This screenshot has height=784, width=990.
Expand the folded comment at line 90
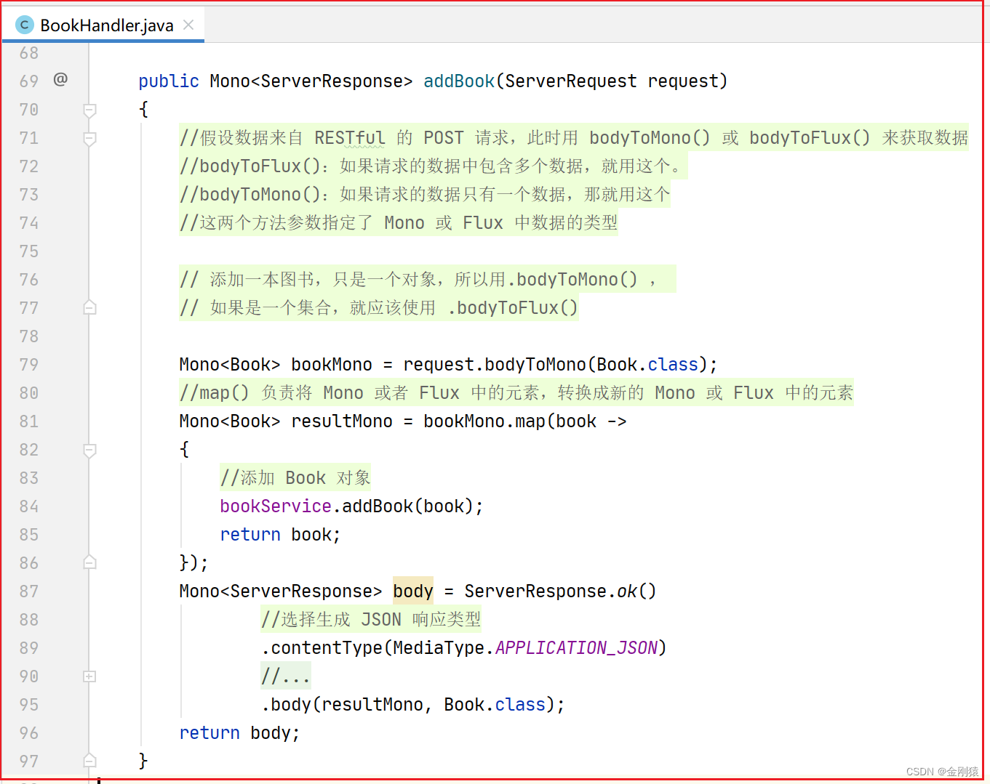pyautogui.click(x=89, y=676)
